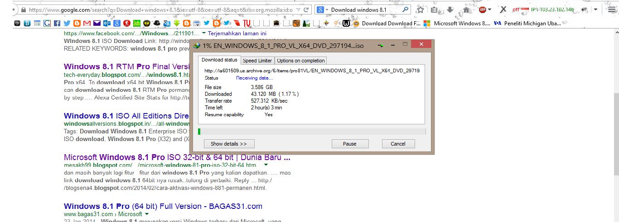Open the Wattpad 'W' bookmark icon

pyautogui.click(x=346, y=24)
